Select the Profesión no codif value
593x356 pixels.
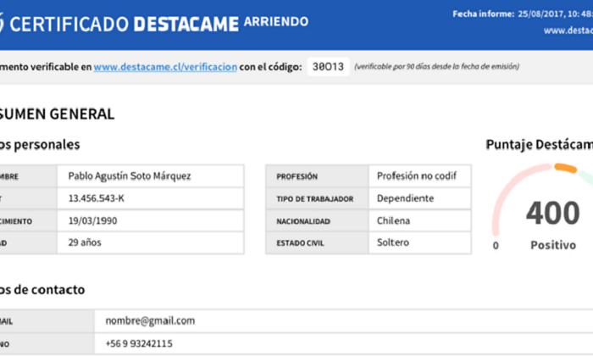(x=417, y=176)
